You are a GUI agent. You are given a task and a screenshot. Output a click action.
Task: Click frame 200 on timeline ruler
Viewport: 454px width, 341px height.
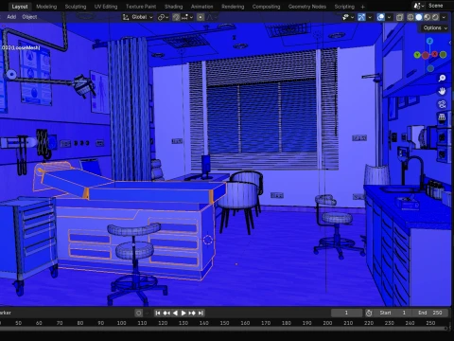pyautogui.click(x=327, y=323)
